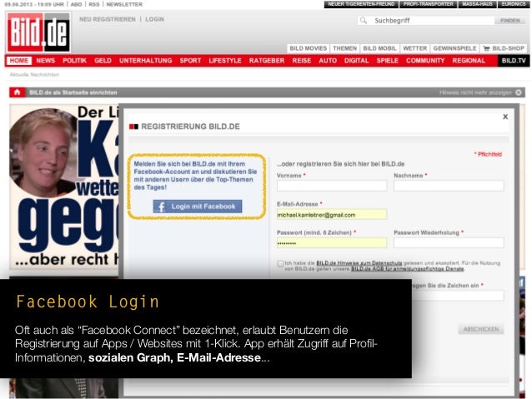Click the FINDEN search button
Screen dimensions: 532x399
[x=510, y=20]
